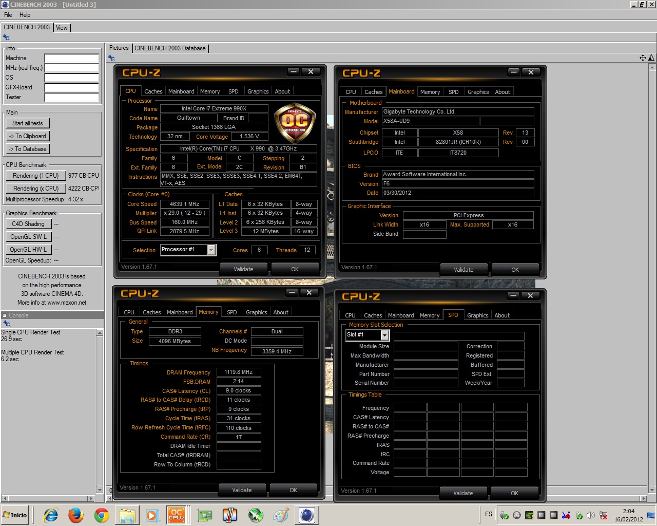Click the 4639.1 MHz Core Speed value
657x526 pixels.
click(184, 204)
